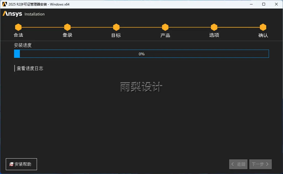Click the Installation header text
The width and height of the screenshot is (283, 174).
(34, 14)
